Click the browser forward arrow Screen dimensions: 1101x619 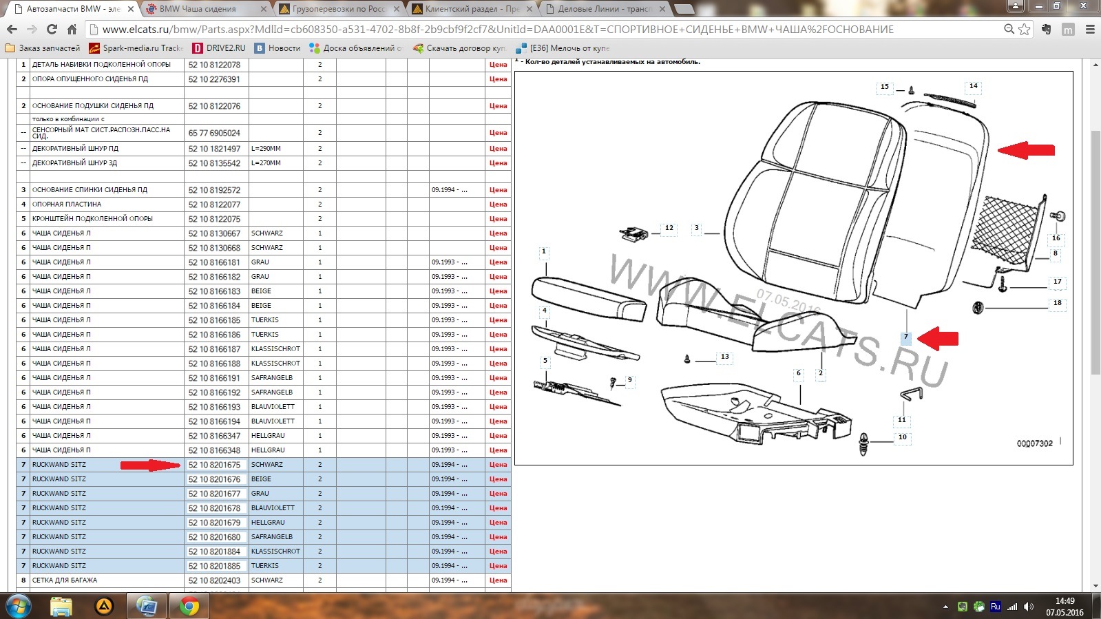tap(32, 30)
